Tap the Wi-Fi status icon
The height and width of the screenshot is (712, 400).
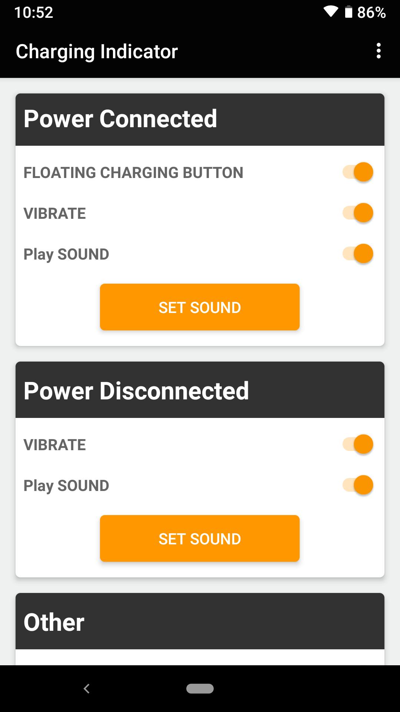click(x=331, y=12)
